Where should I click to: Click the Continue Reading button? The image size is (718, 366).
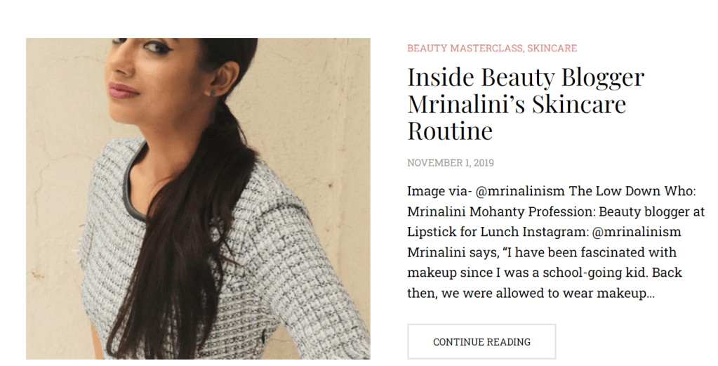click(481, 342)
